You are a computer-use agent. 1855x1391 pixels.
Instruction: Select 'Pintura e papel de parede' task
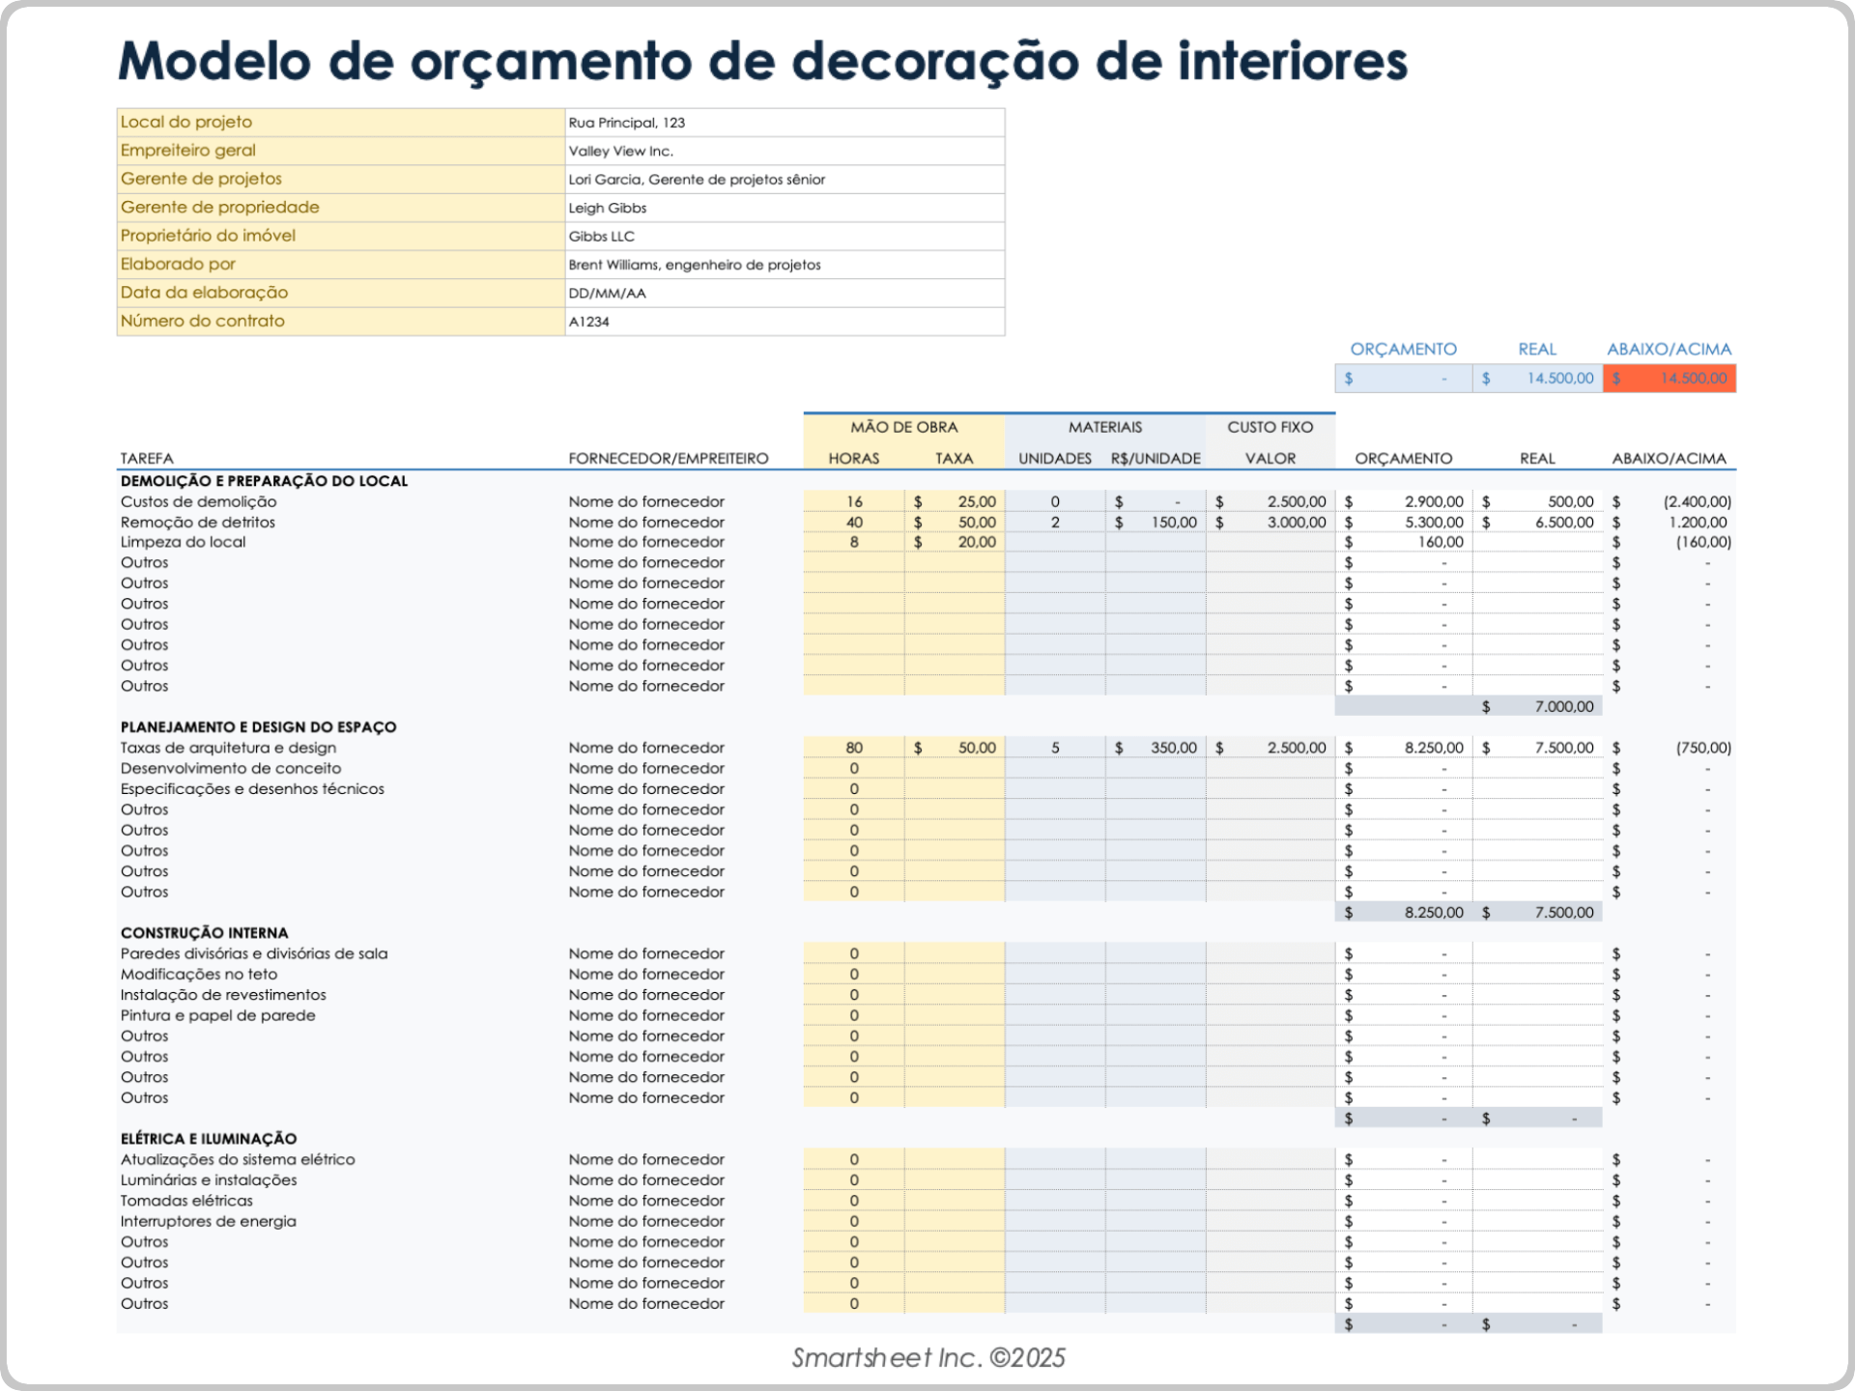[x=217, y=1016]
